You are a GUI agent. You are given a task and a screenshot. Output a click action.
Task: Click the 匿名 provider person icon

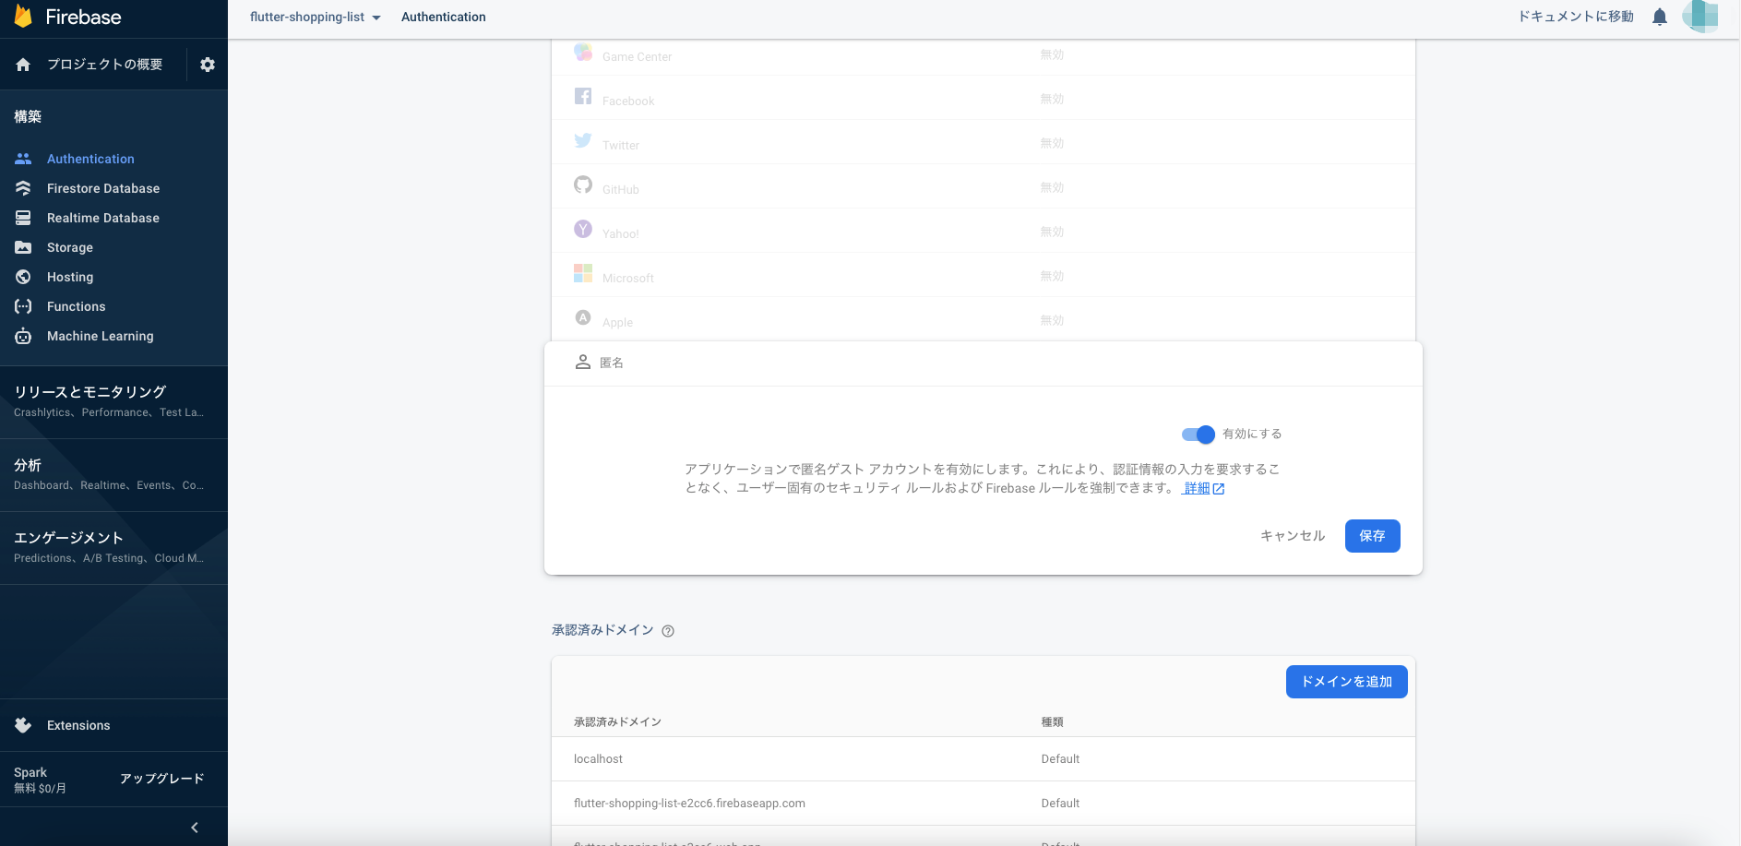(582, 362)
